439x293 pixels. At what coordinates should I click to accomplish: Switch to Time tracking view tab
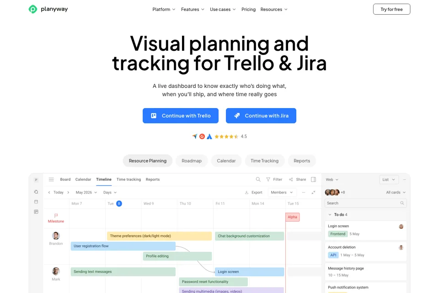(129, 179)
